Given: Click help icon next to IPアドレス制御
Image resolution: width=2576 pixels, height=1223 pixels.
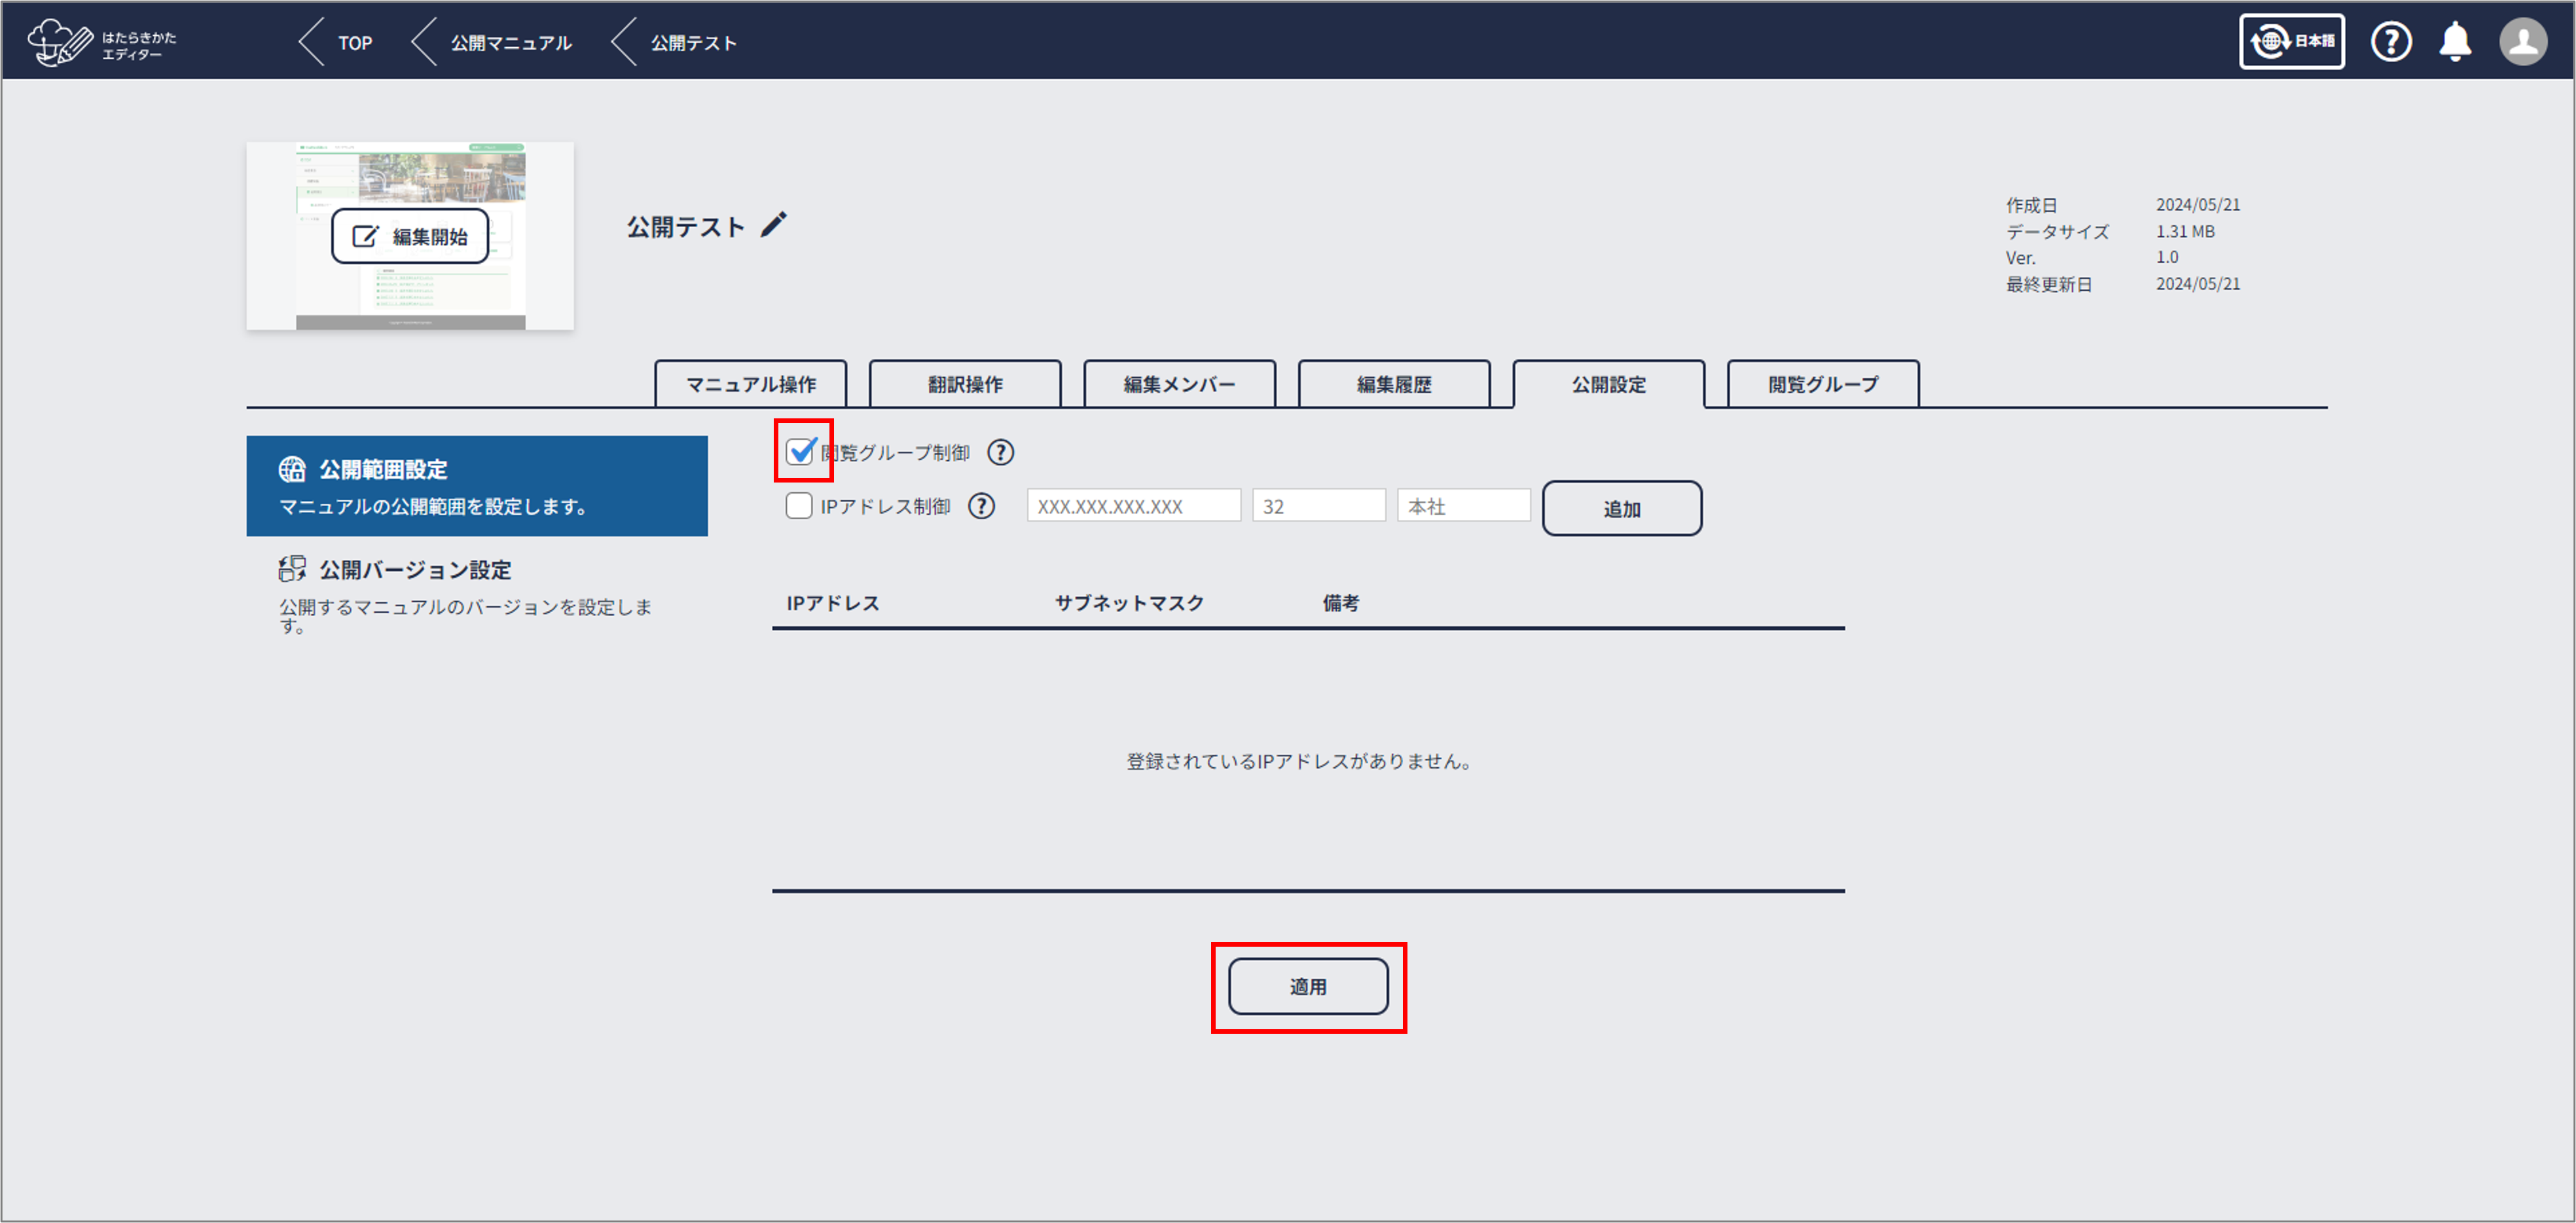Looking at the screenshot, I should coord(981,506).
